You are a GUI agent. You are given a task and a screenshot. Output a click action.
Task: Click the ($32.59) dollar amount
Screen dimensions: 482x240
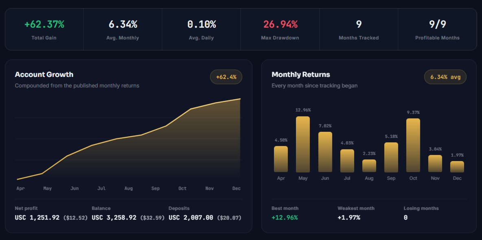tap(152, 218)
